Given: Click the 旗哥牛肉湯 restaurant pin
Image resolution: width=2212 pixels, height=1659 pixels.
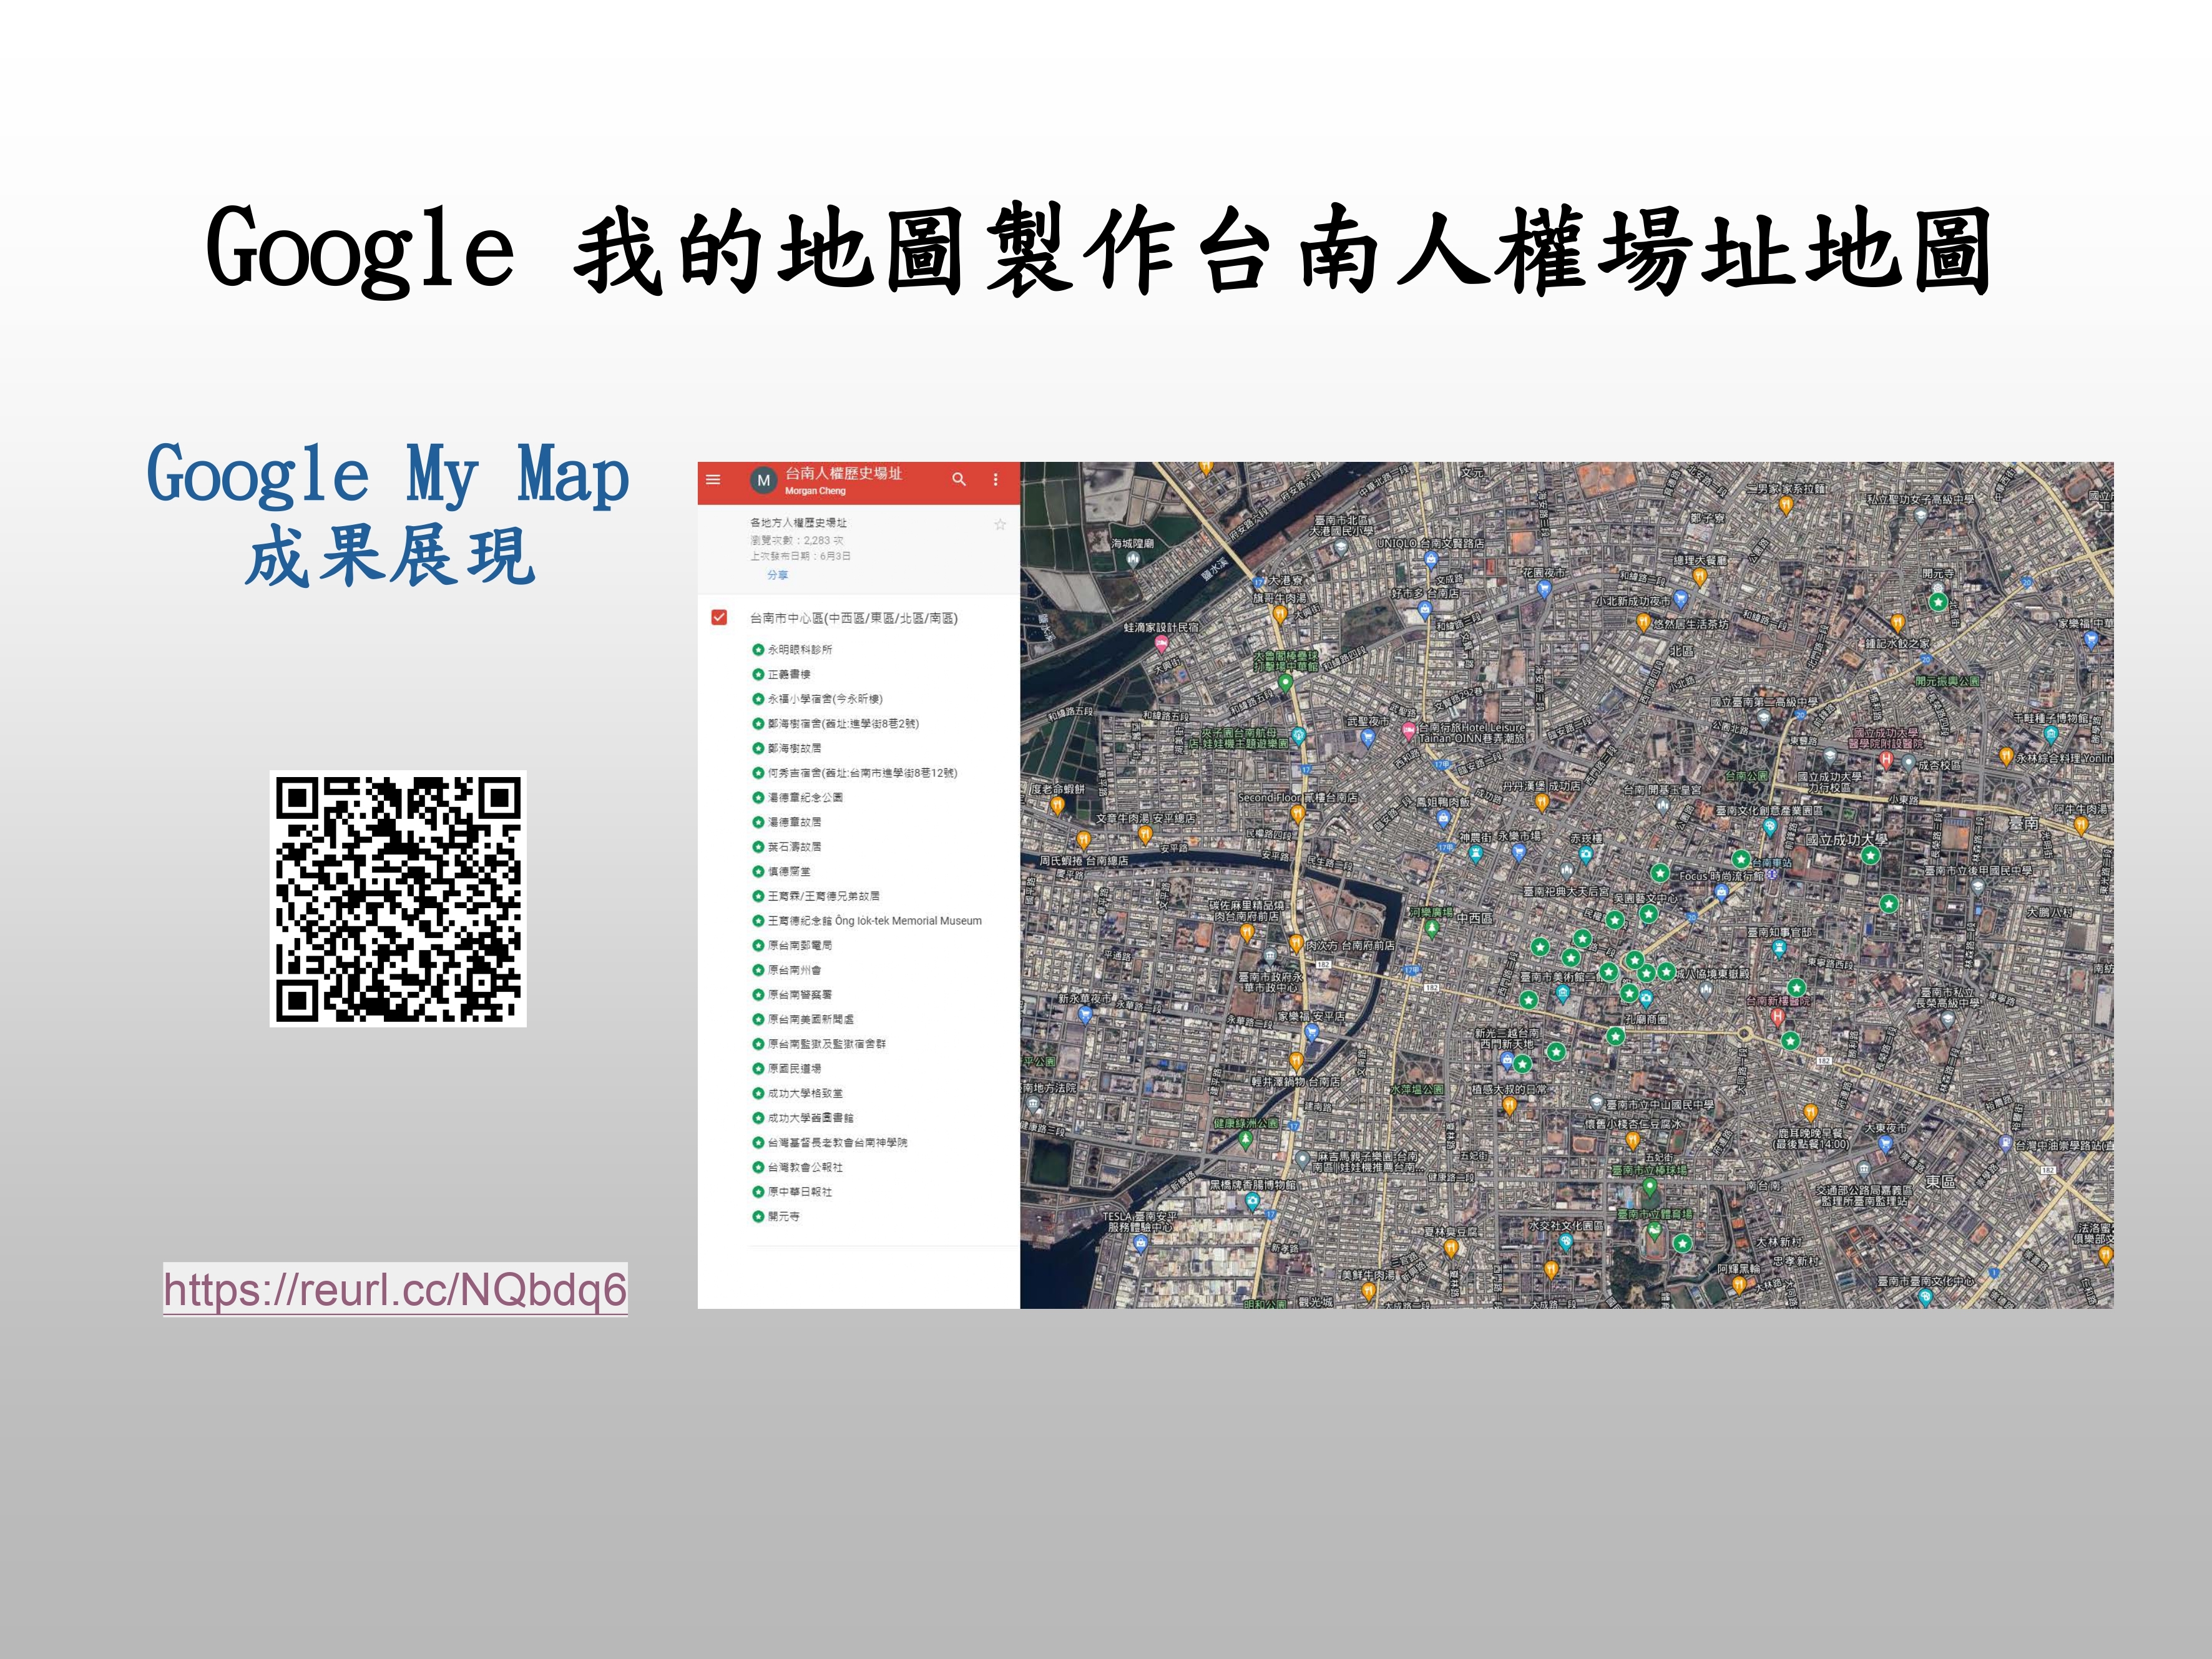Looking at the screenshot, I should [x=1279, y=614].
